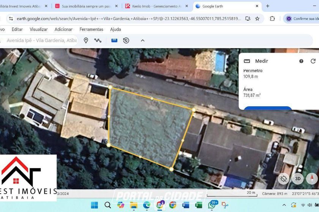
Task: Open Microsoft Excel from the taskbar
Action: [199, 205]
